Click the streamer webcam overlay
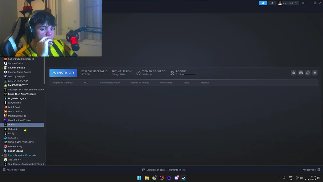This screenshot has height=182, width=323. click(x=51, y=28)
